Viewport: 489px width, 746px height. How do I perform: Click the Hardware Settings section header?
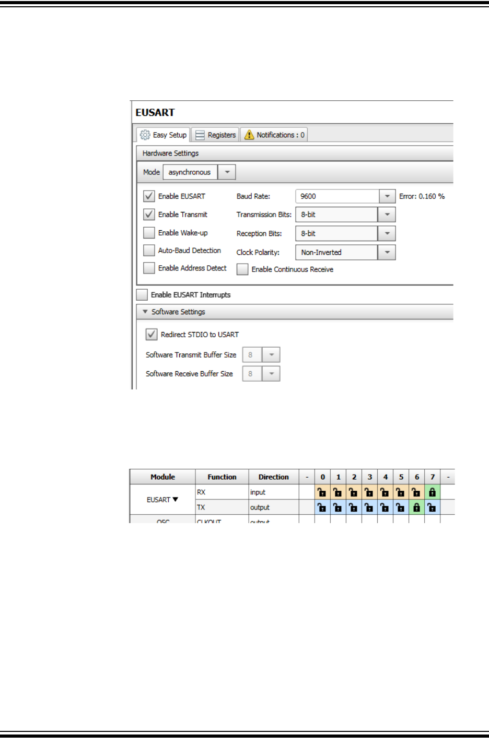click(295, 153)
